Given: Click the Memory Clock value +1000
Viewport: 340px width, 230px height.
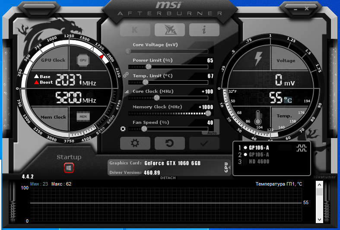Looking at the screenshot, I should click(206, 107).
